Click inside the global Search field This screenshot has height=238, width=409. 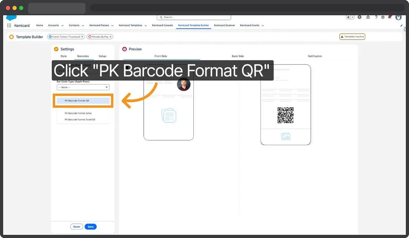point(194,17)
